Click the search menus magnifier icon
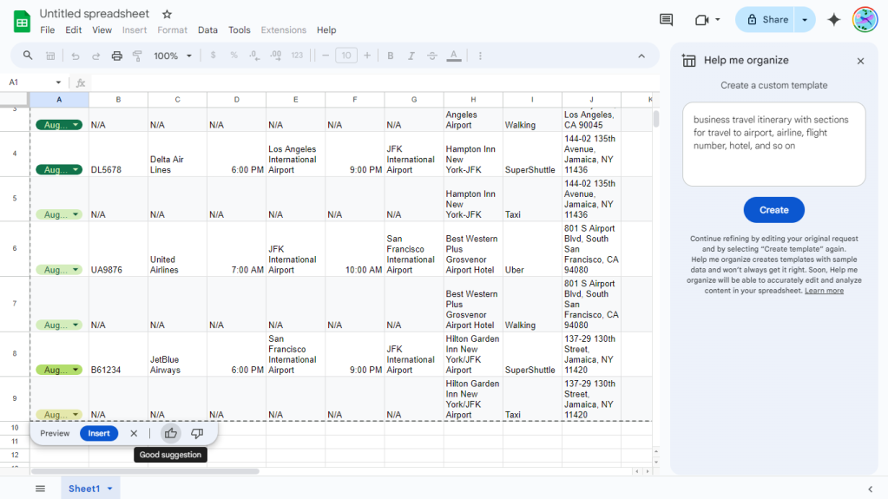 [x=27, y=56]
